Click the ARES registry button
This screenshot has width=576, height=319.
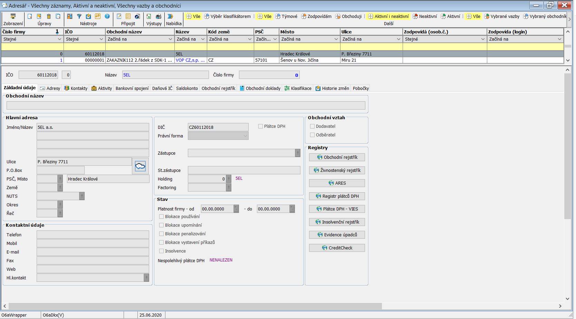tap(337, 183)
